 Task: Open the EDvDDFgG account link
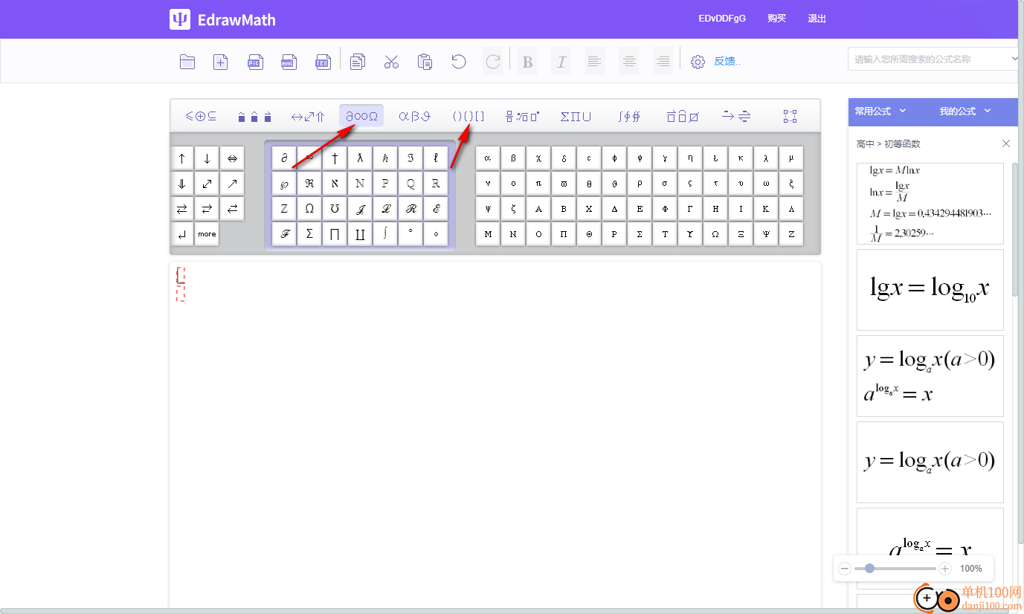[722, 19]
